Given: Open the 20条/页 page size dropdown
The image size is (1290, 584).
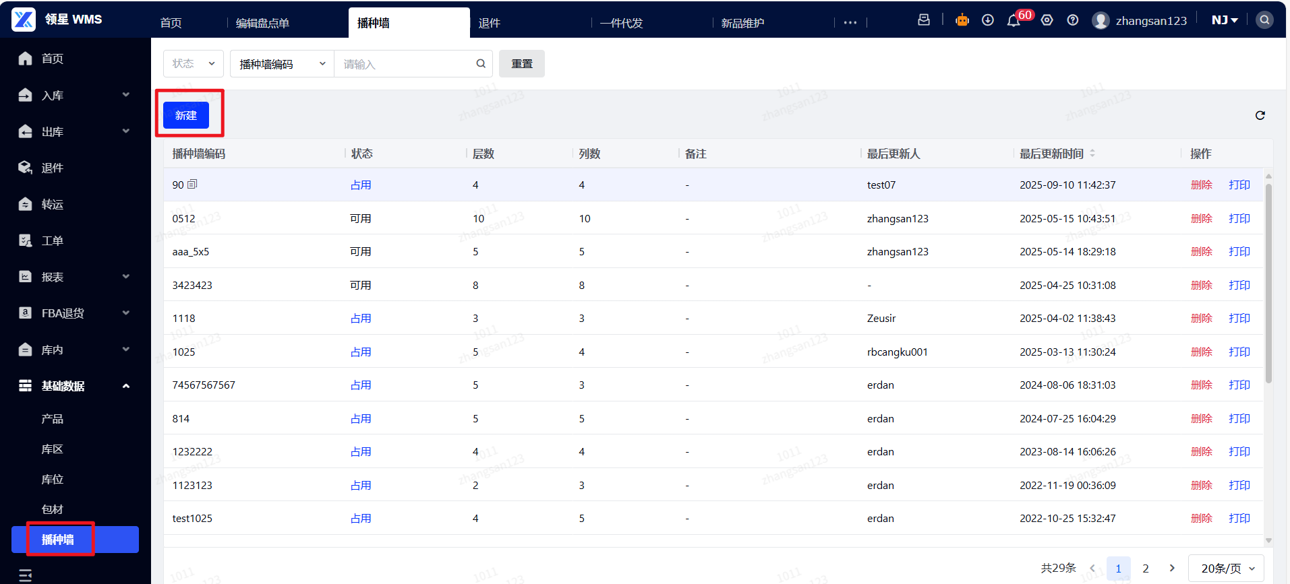Looking at the screenshot, I should tap(1226, 569).
